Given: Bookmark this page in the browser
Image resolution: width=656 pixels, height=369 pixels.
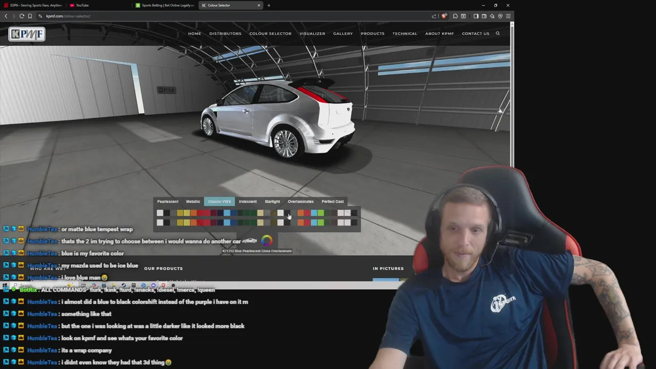Looking at the screenshot, I should [x=30, y=16].
